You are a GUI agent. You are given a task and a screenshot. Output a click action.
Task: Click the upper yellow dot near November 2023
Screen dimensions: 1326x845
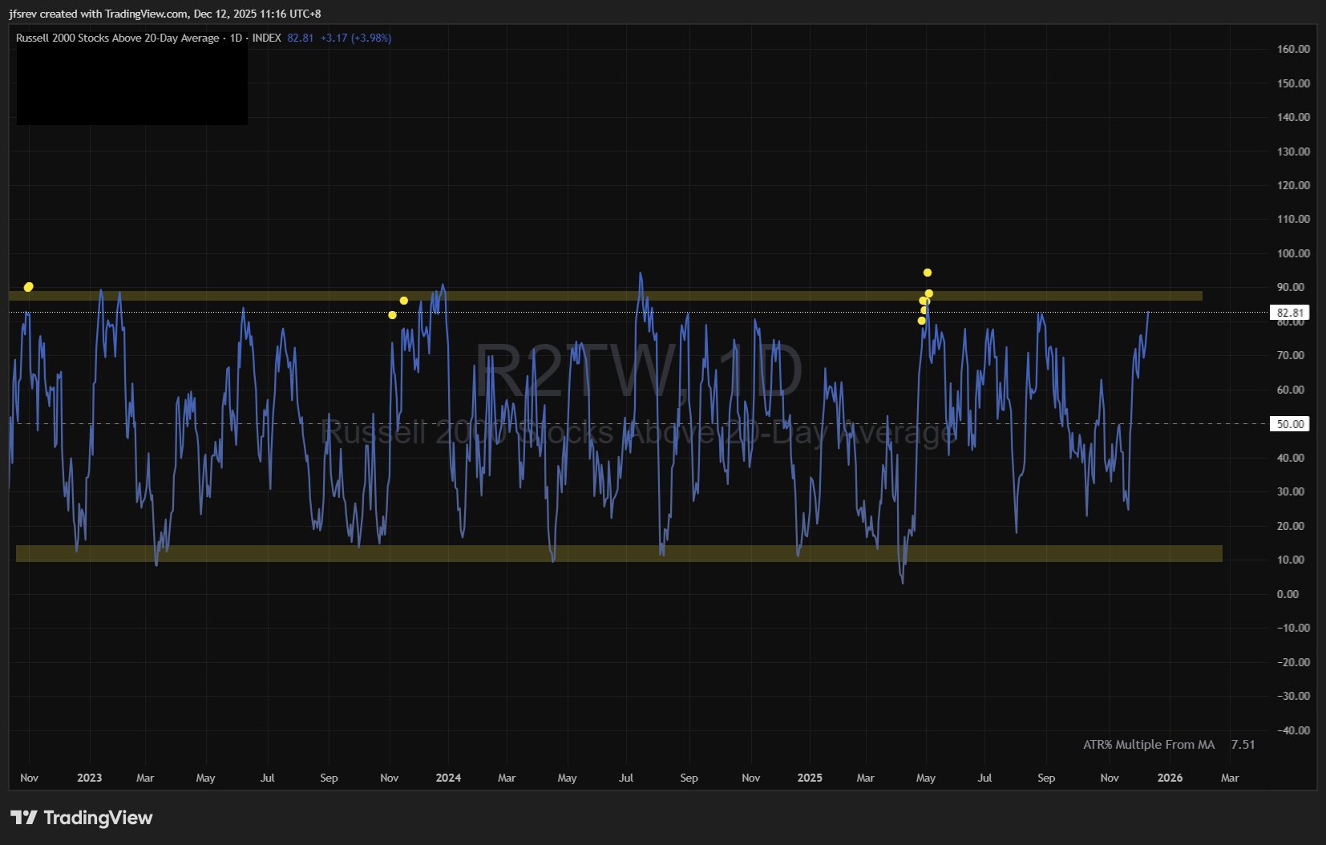tap(404, 301)
